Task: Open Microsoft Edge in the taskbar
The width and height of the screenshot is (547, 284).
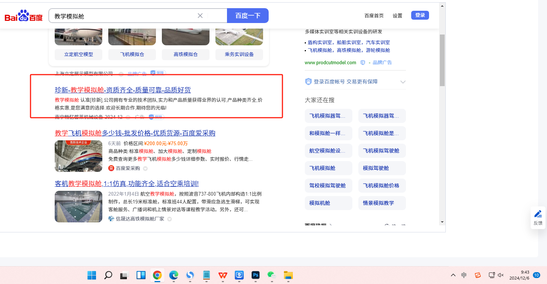Action: pos(174,275)
